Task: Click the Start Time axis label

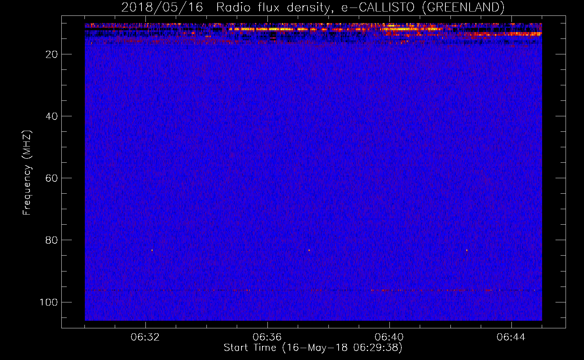Action: pyautogui.click(x=313, y=348)
